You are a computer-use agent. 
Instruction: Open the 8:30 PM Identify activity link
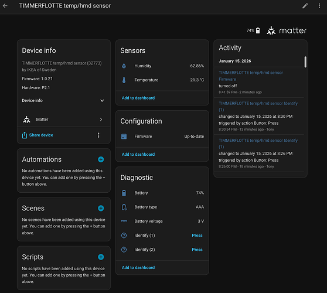click(x=258, y=107)
